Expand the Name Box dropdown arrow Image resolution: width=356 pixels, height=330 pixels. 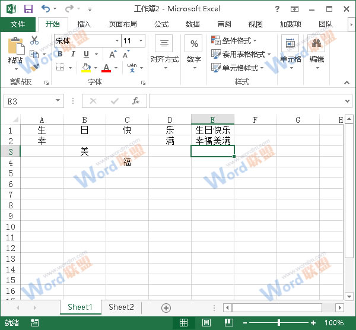point(58,101)
